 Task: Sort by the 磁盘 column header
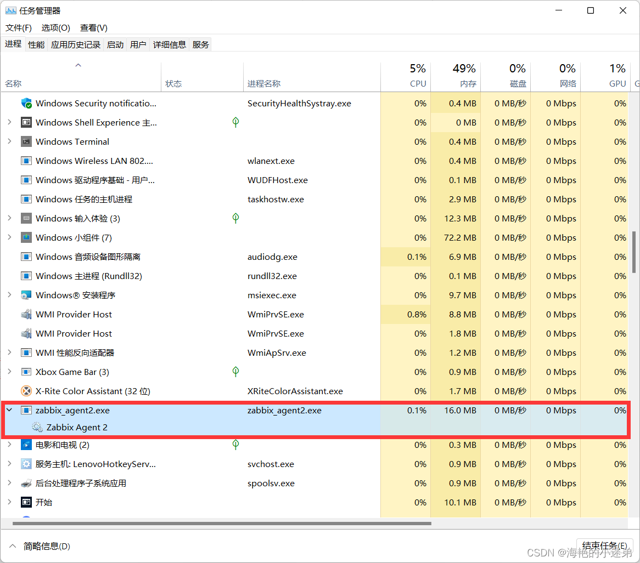(506, 76)
